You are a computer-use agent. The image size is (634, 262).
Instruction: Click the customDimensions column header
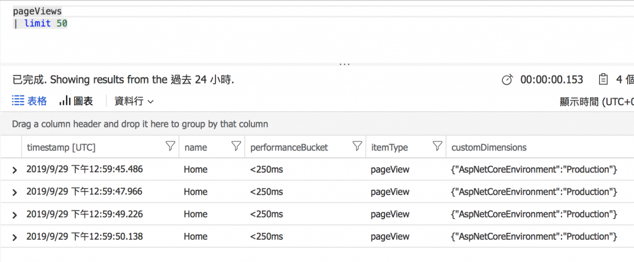(489, 147)
